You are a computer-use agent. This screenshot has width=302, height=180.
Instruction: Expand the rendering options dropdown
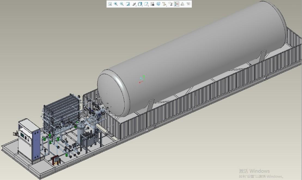(134, 4)
